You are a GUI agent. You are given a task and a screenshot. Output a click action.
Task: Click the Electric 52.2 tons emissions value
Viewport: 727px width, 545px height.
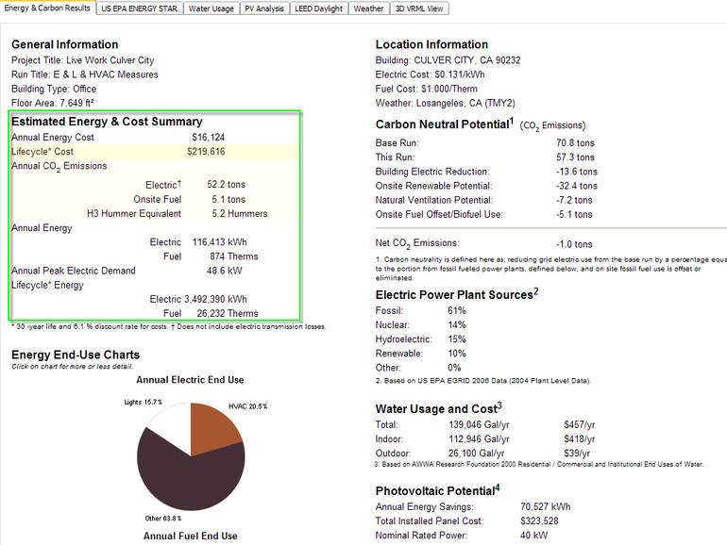pos(227,184)
